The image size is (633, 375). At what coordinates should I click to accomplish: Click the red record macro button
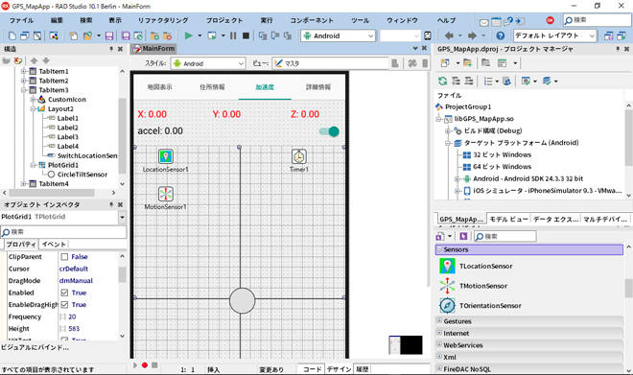(145, 365)
